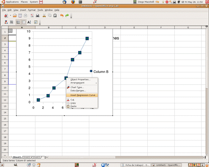Select row 15 header
This screenshot has width=209, height=167.
pos(5,119)
